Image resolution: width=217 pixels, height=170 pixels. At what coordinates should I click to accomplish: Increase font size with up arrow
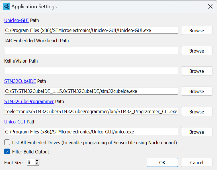click(x=37, y=161)
